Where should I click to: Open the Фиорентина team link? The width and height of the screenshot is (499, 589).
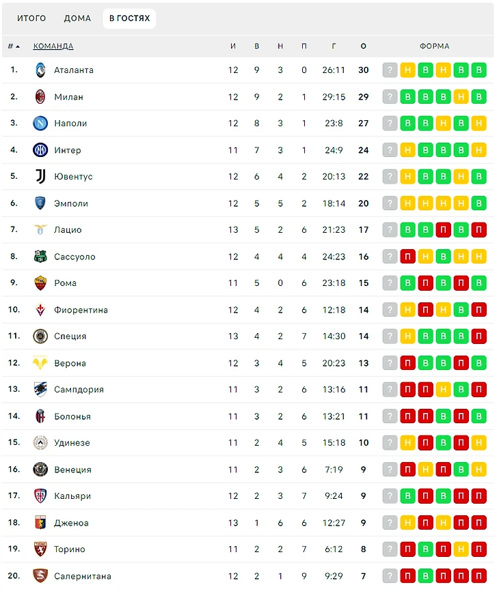point(81,310)
